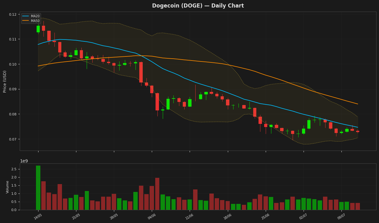Click the 2.0 volume axis tick
The height and width of the screenshot is (223, 379).
point(15,177)
